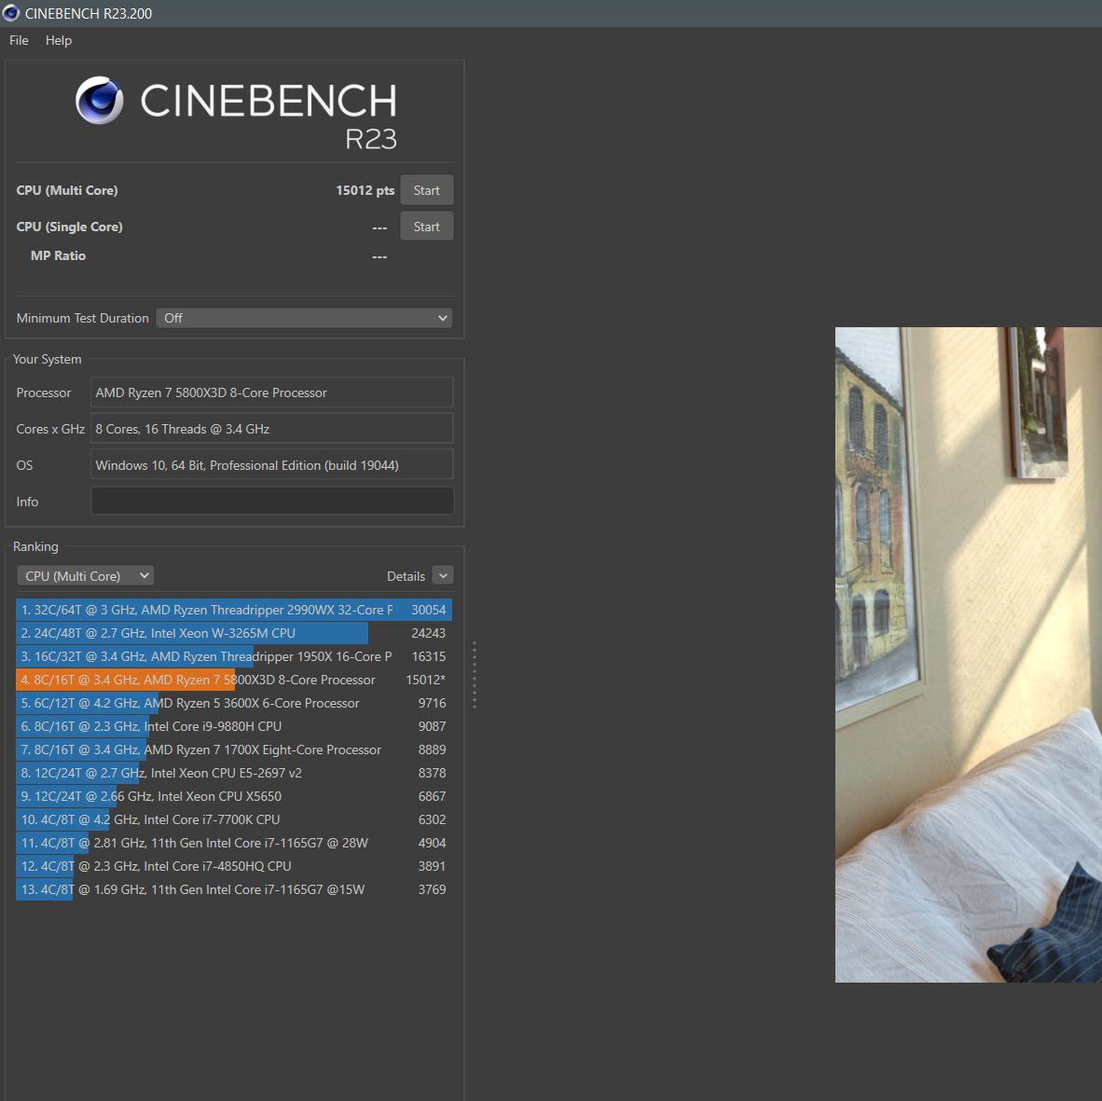The width and height of the screenshot is (1102, 1101).
Task: Click the OS field showing Windows 10
Action: 272,465
